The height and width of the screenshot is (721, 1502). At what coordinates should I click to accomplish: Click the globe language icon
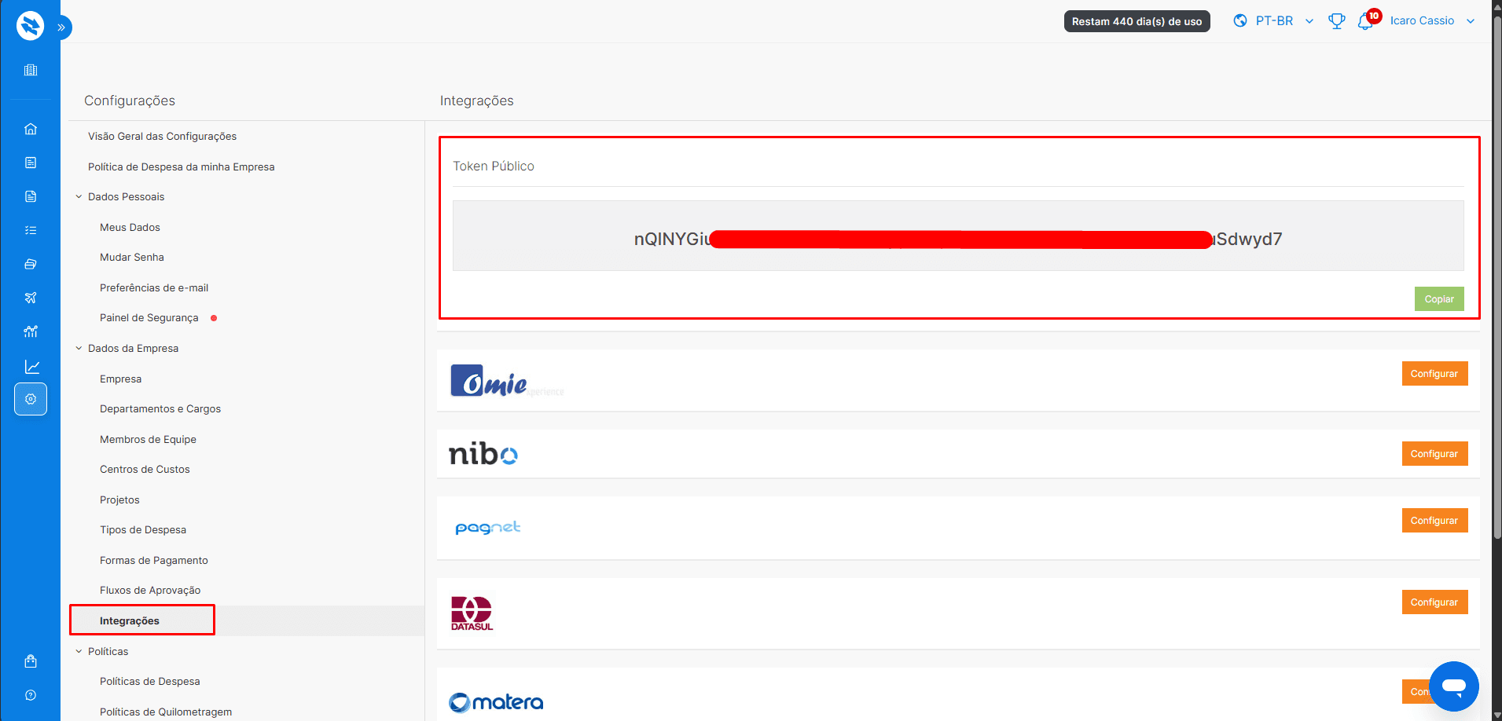coord(1240,20)
